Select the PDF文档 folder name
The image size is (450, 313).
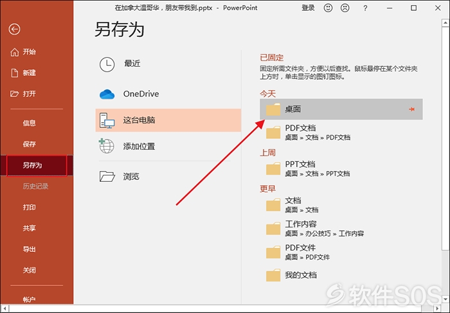[300, 128]
